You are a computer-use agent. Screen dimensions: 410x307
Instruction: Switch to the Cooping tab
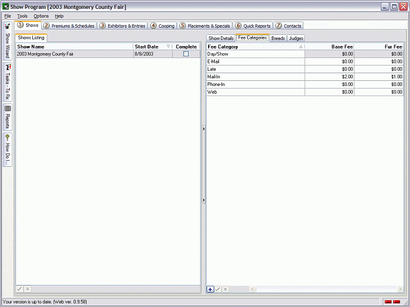(x=162, y=26)
